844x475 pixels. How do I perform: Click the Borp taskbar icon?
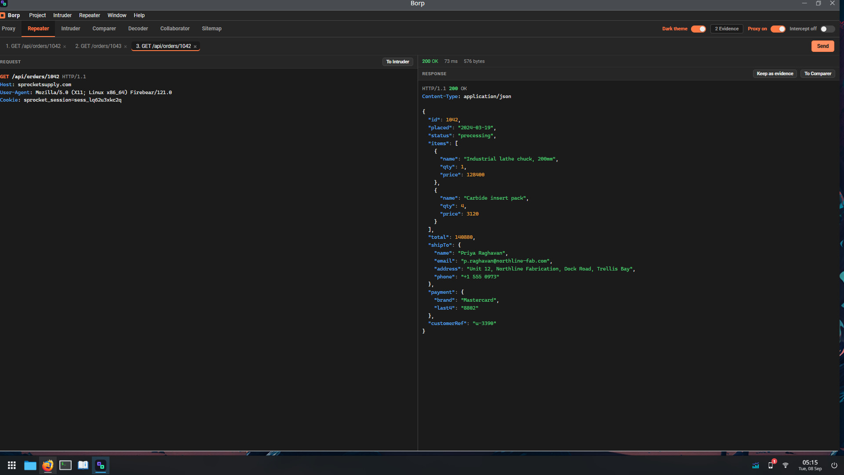coord(101,465)
